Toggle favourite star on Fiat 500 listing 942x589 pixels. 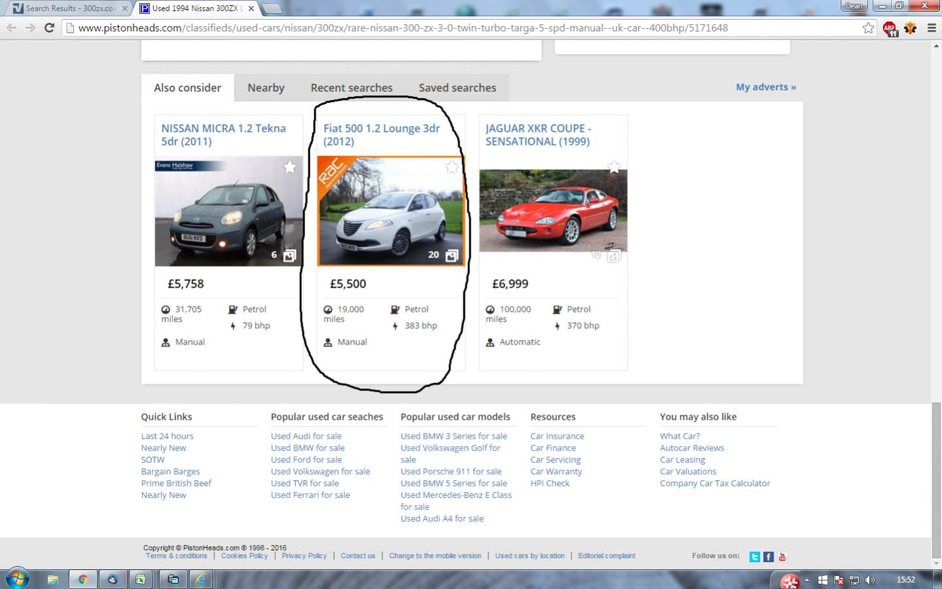pos(452,167)
